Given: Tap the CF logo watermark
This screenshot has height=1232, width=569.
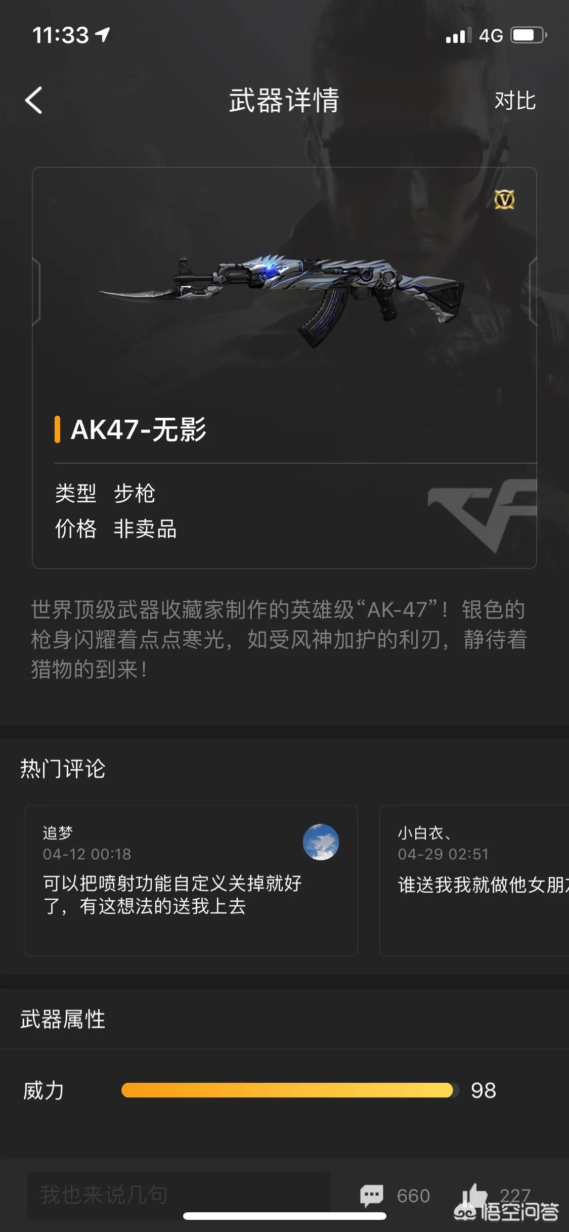Looking at the screenshot, I should coord(482,515).
